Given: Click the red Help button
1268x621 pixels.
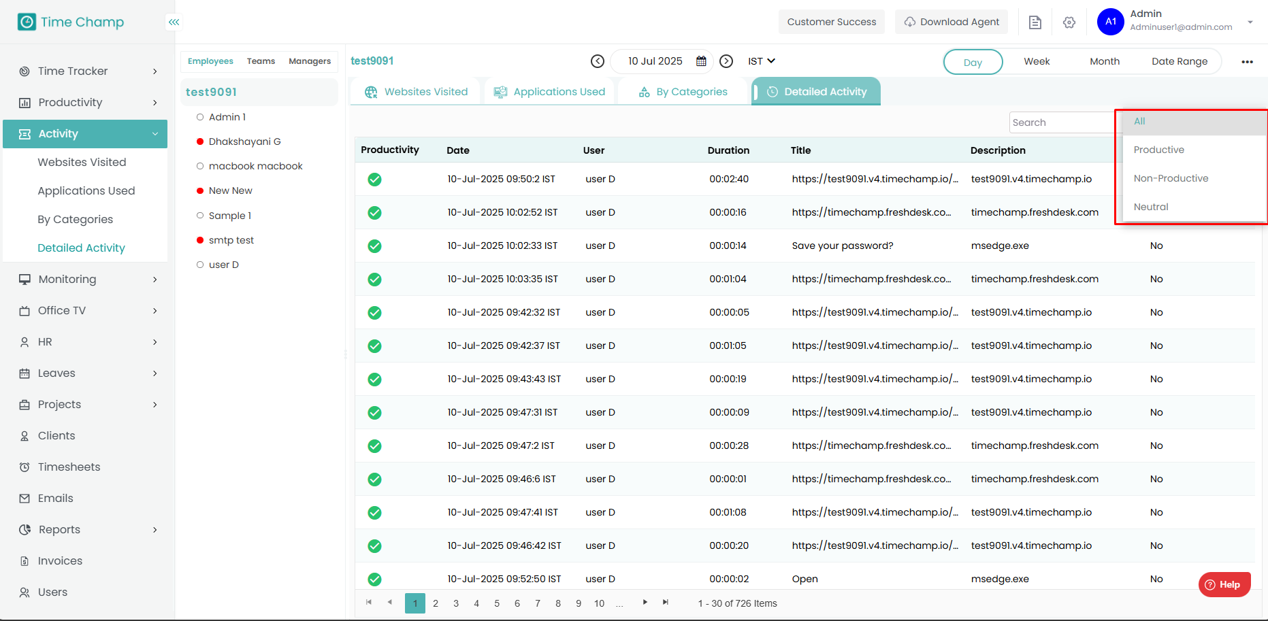Looking at the screenshot, I should 1224,584.
